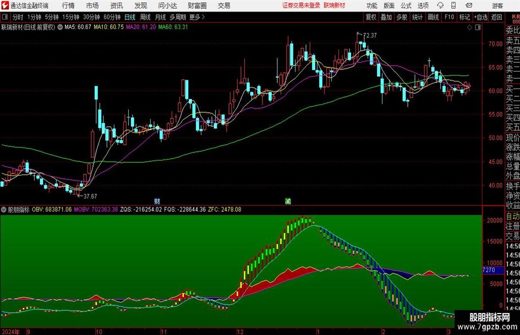
Task: Click the diamond icon at chart corner
Action: click(469, 28)
